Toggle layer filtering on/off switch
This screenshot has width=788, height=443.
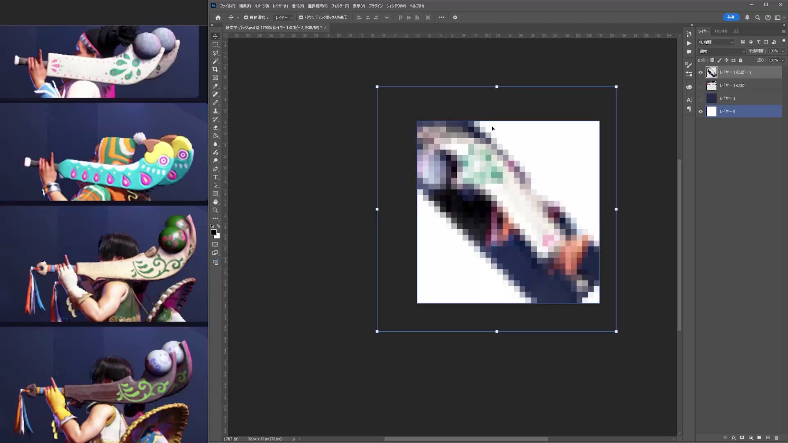783,41
